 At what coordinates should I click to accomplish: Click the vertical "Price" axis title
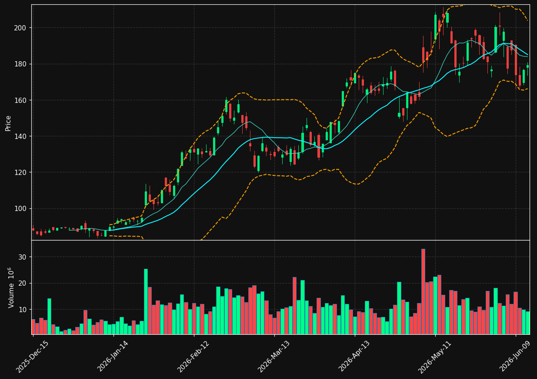[x=8, y=123]
